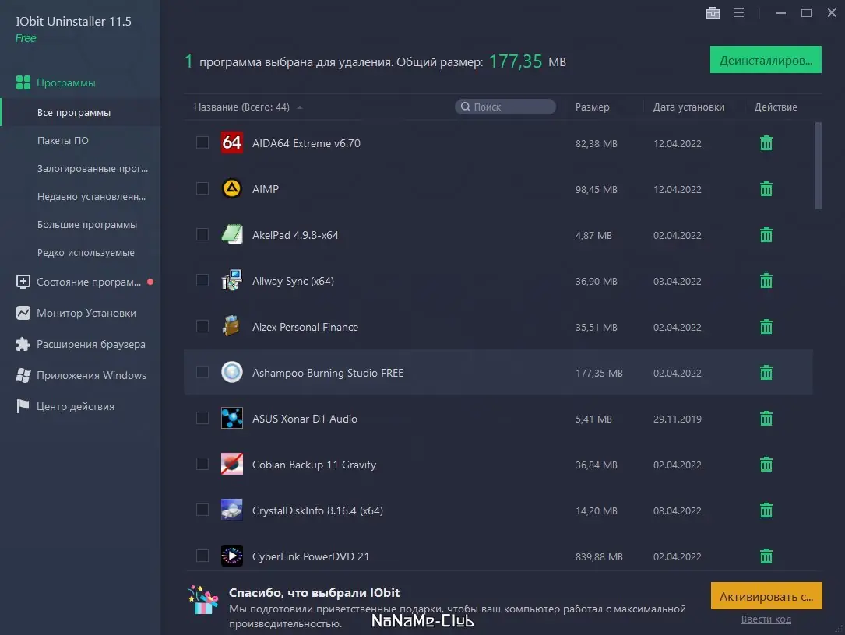Click the CyberLink PowerDVD play icon

click(x=232, y=556)
